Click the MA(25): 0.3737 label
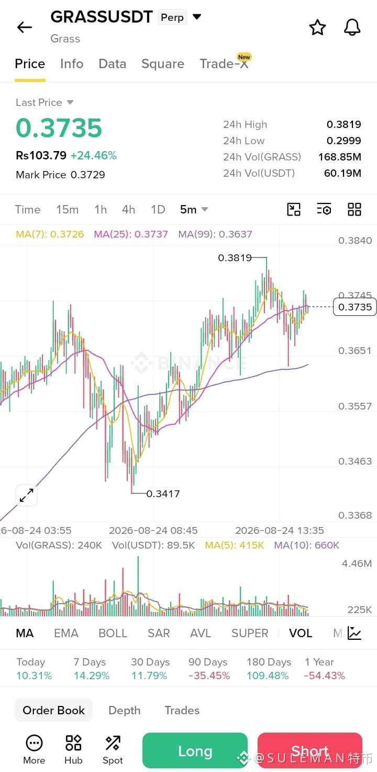The width and height of the screenshot is (377, 772). coord(131,234)
